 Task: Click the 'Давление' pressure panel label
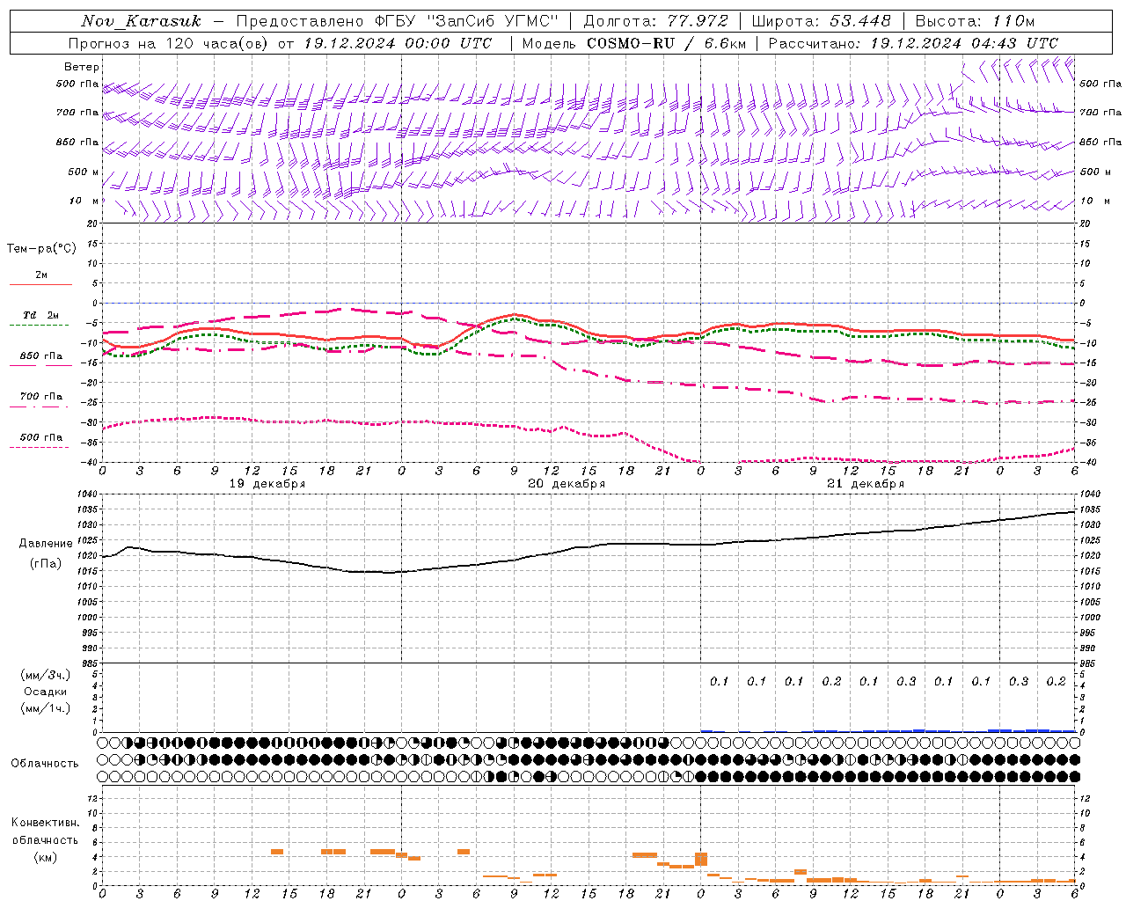(x=46, y=544)
